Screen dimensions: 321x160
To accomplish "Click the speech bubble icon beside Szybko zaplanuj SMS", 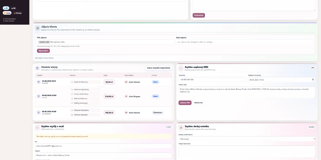I will pos(181,68).
